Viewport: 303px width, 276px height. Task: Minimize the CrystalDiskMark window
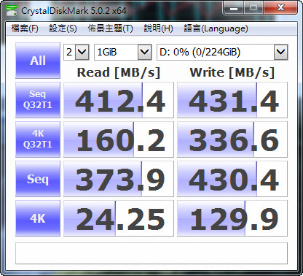(x=233, y=8)
